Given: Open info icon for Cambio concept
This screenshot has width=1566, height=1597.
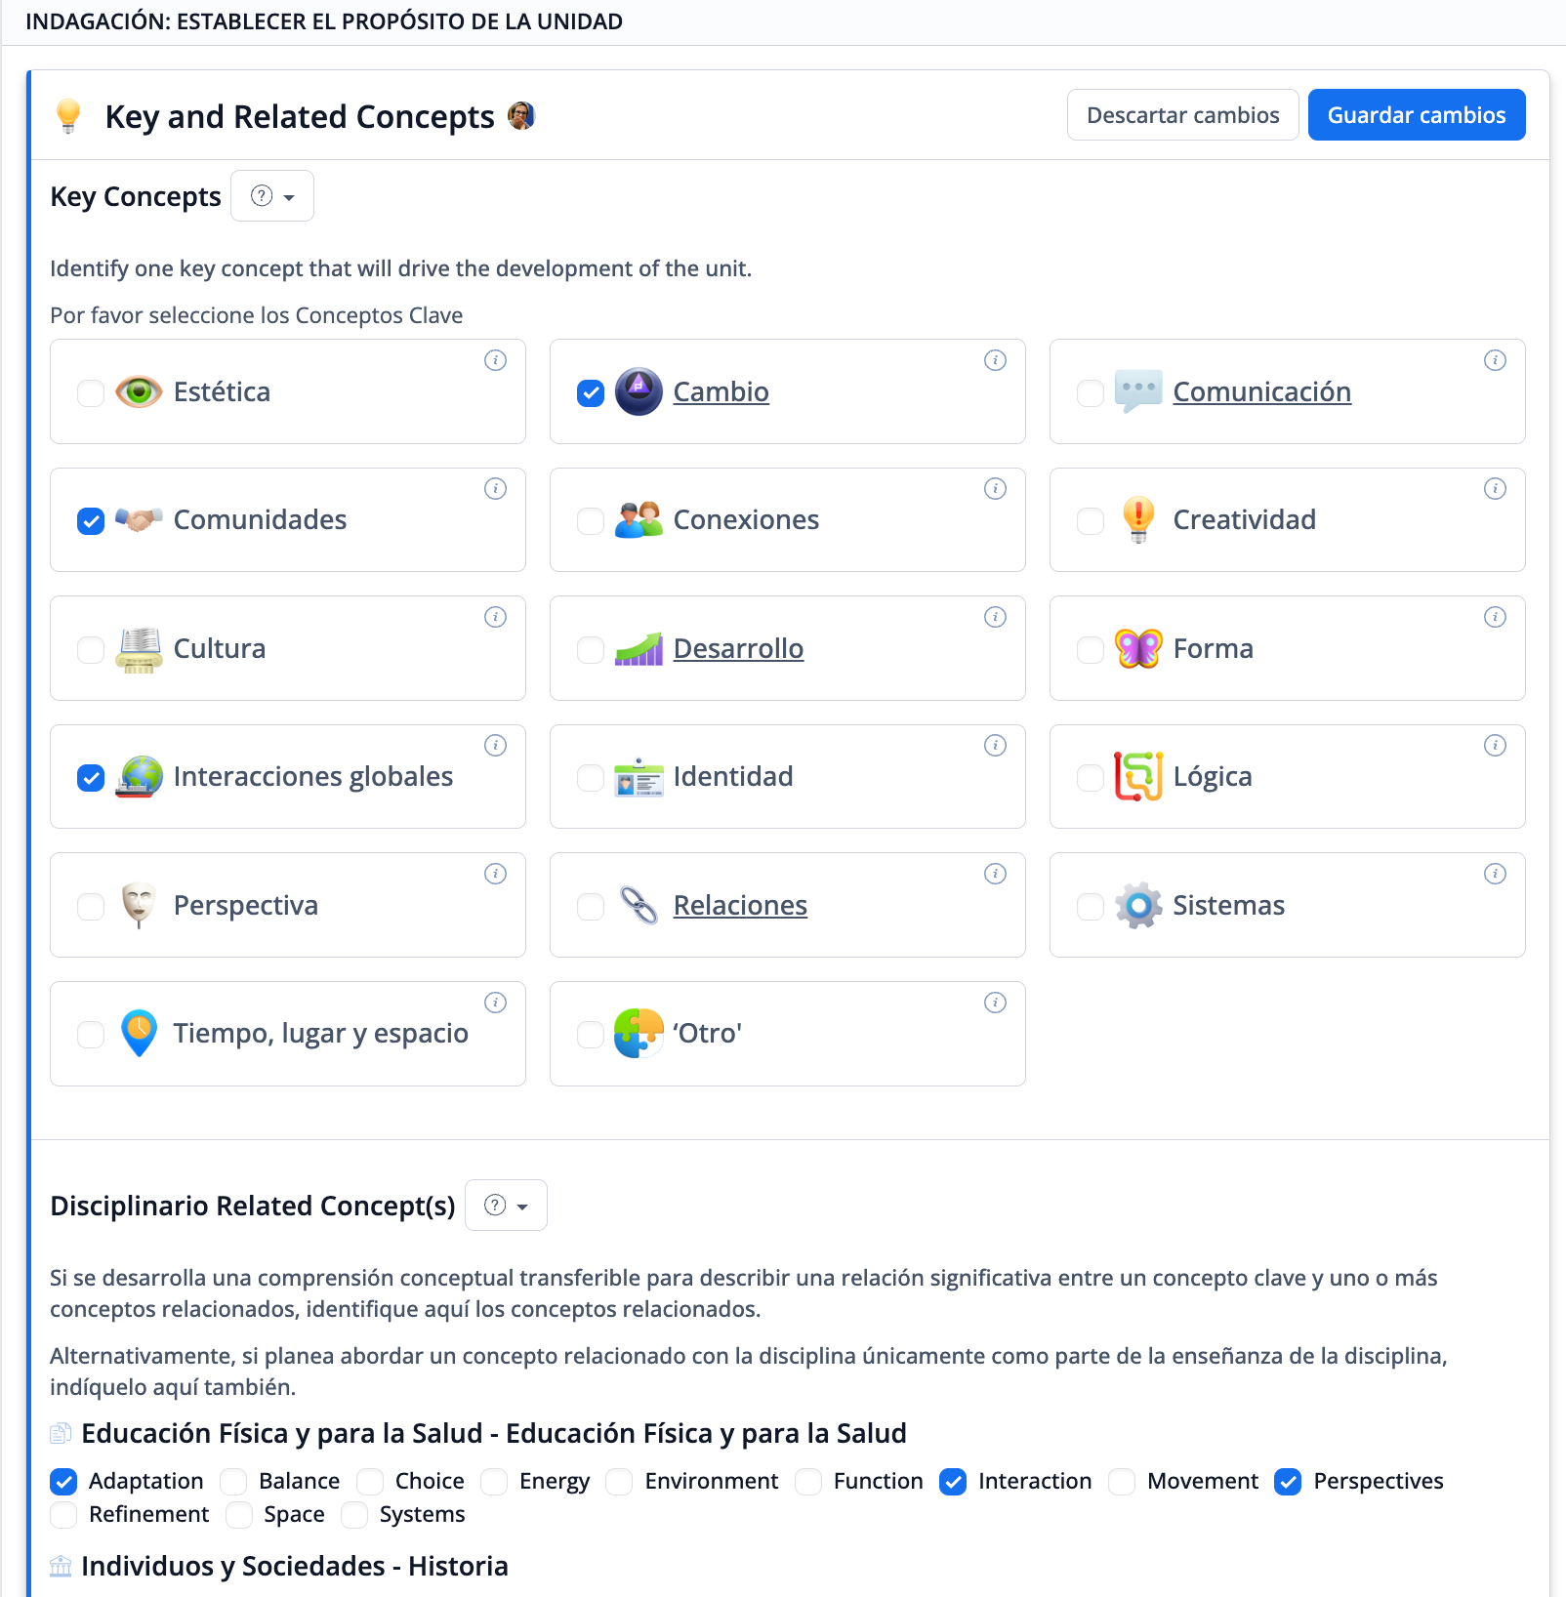Looking at the screenshot, I should tap(995, 360).
